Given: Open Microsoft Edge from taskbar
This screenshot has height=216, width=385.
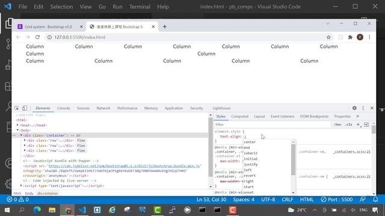Looking at the screenshot, I should pos(37,210).
